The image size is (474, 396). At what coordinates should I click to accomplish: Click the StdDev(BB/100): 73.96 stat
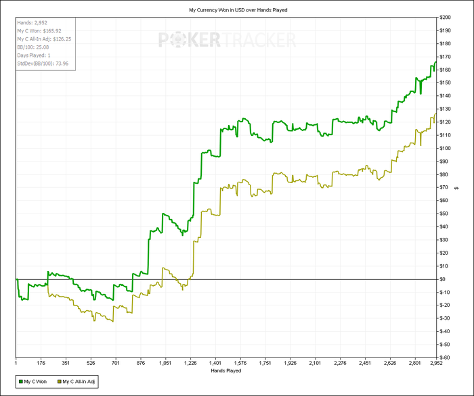(43, 64)
